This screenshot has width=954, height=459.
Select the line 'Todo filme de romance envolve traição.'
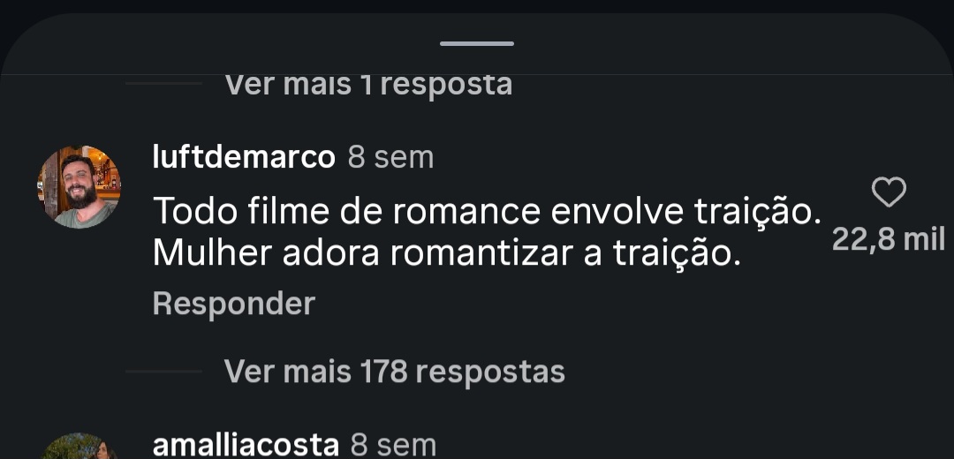click(487, 212)
